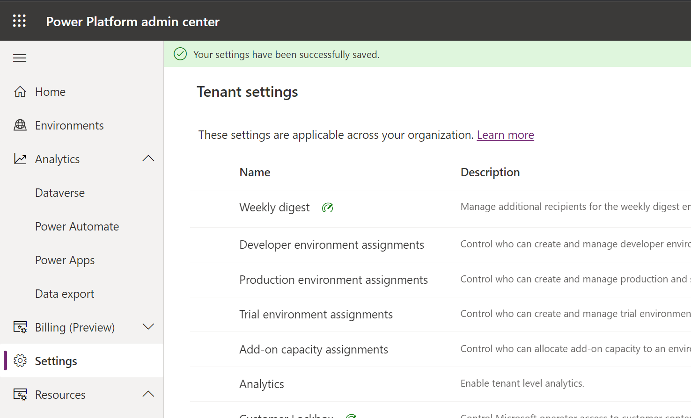Click the Billing (Preview) icon
This screenshot has height=418, width=691.
click(20, 327)
